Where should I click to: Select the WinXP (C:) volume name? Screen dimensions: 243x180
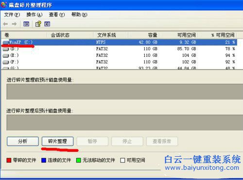[x=21, y=42]
